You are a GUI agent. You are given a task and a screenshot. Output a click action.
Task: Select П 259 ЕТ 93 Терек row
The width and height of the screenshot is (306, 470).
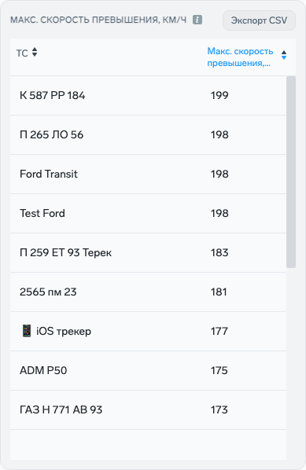point(148,252)
